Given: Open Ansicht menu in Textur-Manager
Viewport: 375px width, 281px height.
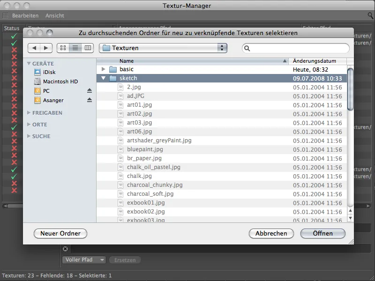Looking at the screenshot, I should click(x=55, y=15).
